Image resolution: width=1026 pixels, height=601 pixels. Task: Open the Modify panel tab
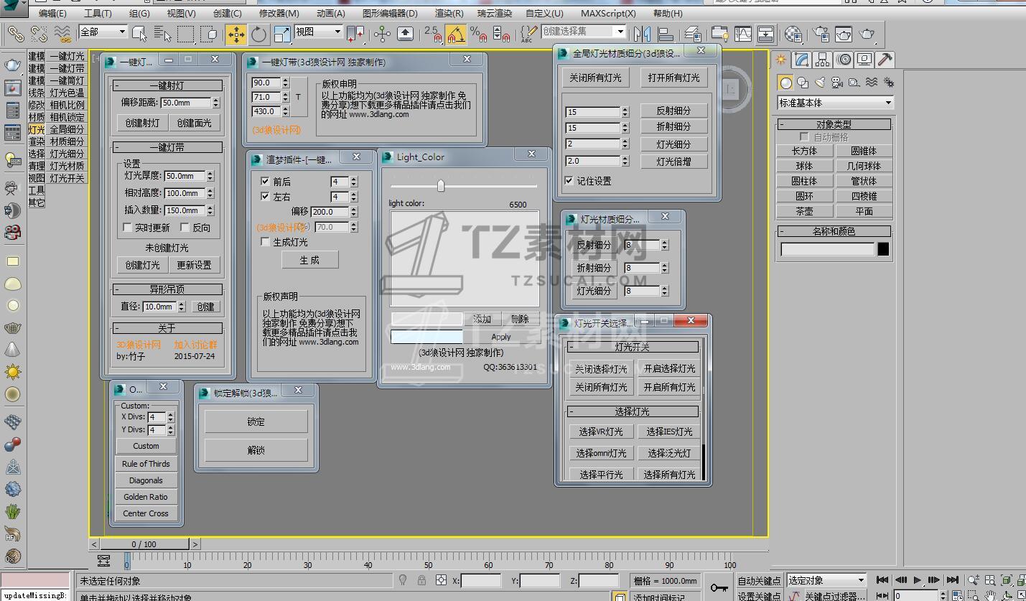click(x=802, y=60)
